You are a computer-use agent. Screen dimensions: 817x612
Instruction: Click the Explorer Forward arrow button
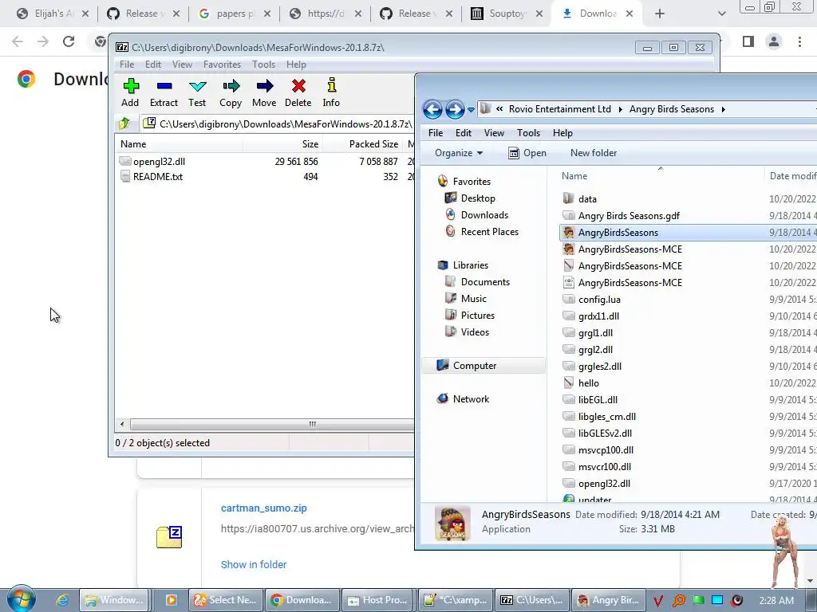454,109
